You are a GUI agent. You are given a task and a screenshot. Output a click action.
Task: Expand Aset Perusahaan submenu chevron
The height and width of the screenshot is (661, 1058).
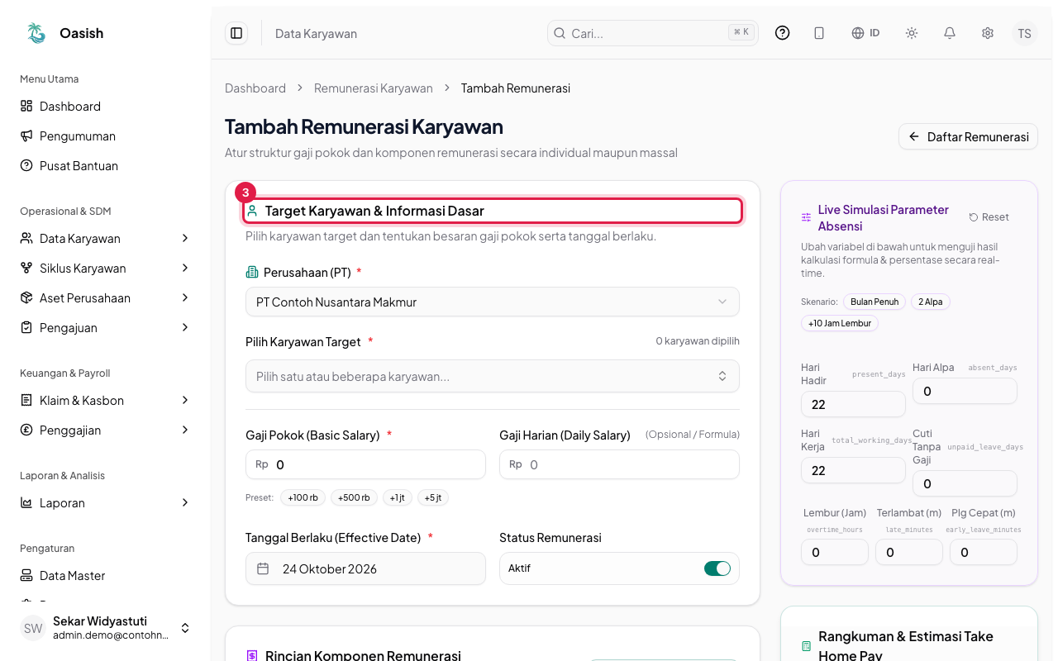point(185,297)
